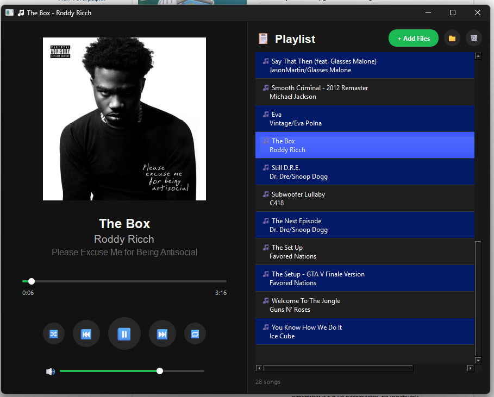Screen dimensions: 494x397
Task: Select Say That Then in the playlist
Action: [365, 66]
